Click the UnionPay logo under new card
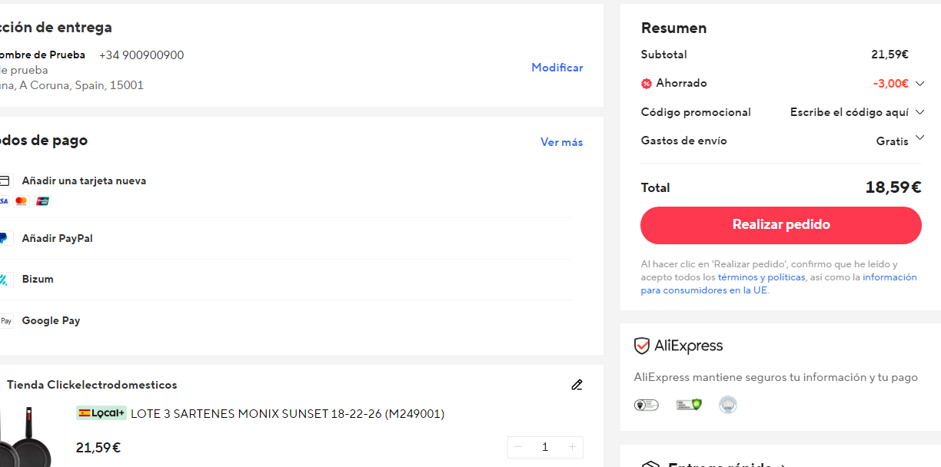The height and width of the screenshot is (467, 941). point(42,201)
